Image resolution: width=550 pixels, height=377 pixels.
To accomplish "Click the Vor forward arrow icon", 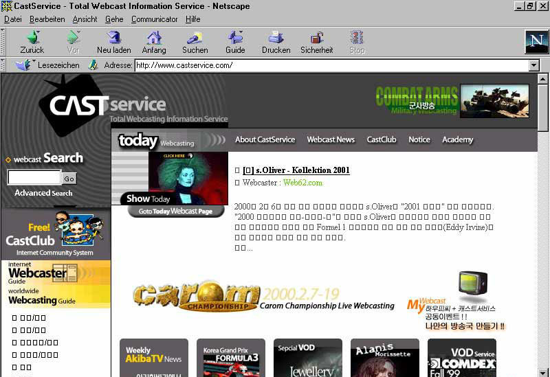I will click(x=74, y=37).
